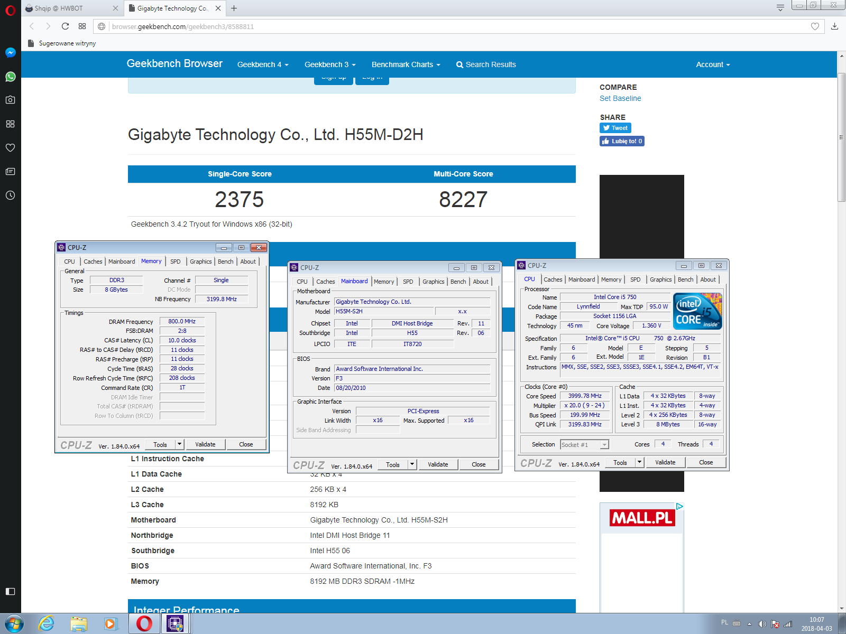Click the Facebook Lubię to! like button
Viewport: 846px width, 634px height.
622,141
